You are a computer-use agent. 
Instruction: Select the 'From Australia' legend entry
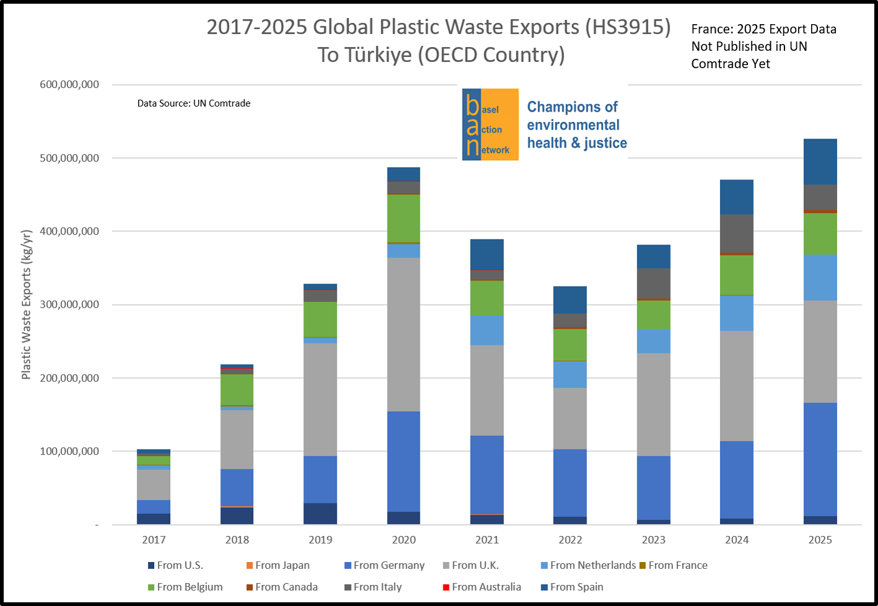(482, 587)
